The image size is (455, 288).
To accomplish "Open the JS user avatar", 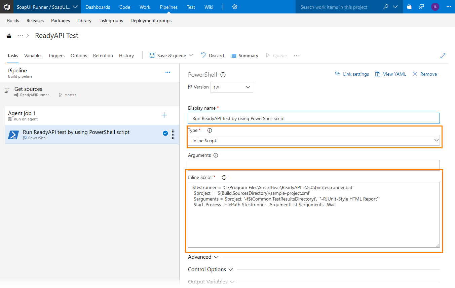I will [435, 7].
